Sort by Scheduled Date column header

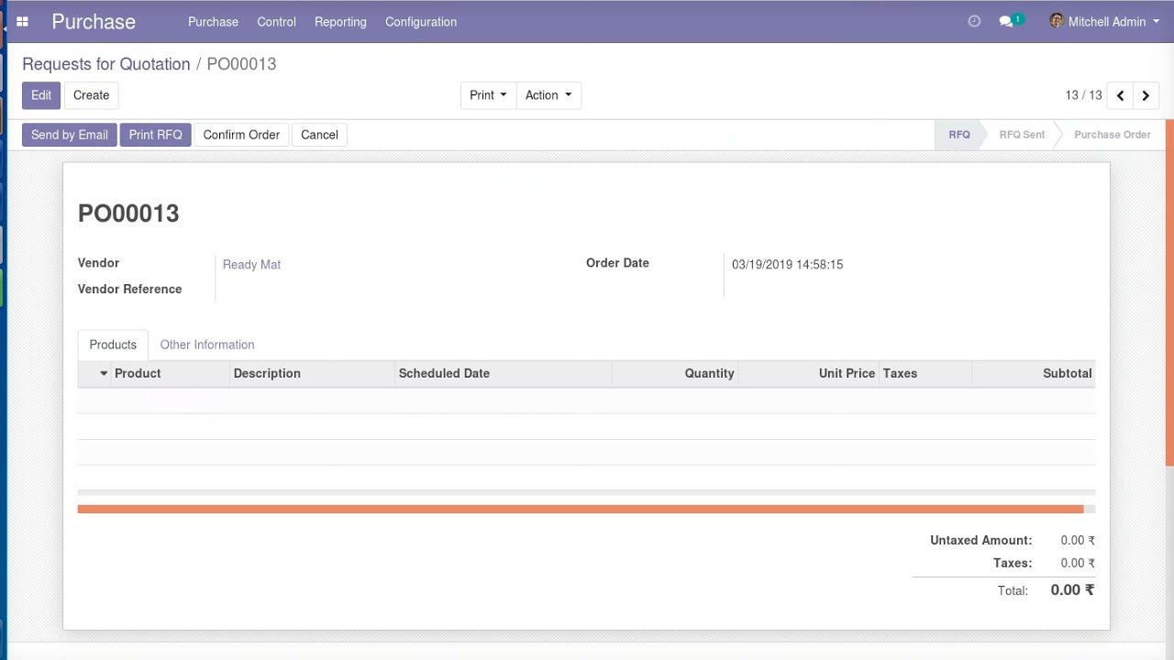503,373
